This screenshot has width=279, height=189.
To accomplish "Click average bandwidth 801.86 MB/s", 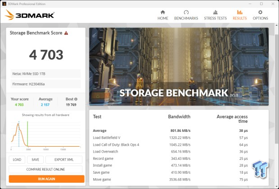I will [180, 130].
